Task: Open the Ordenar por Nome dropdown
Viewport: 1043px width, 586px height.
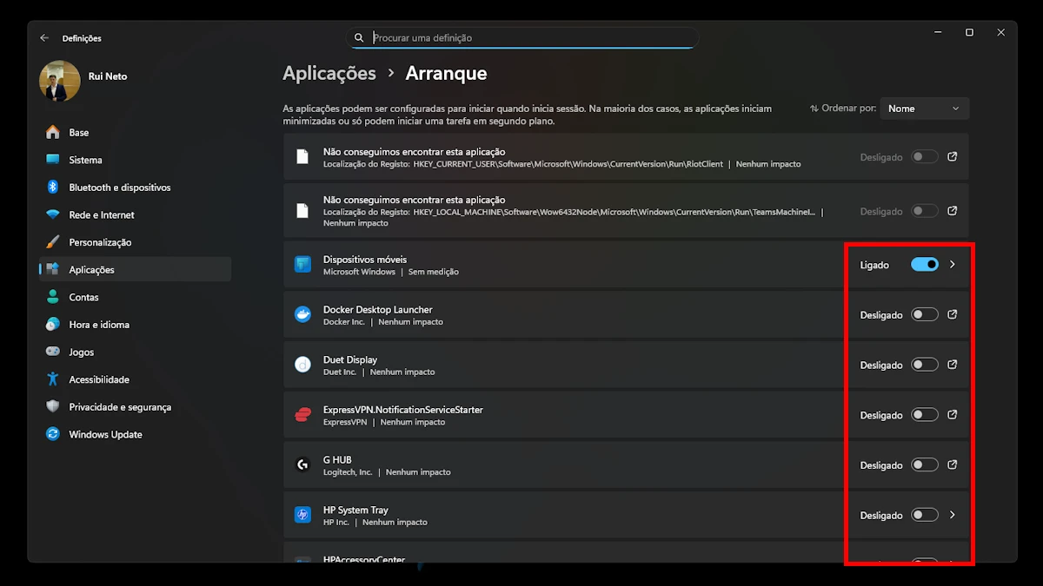Action: [924, 109]
